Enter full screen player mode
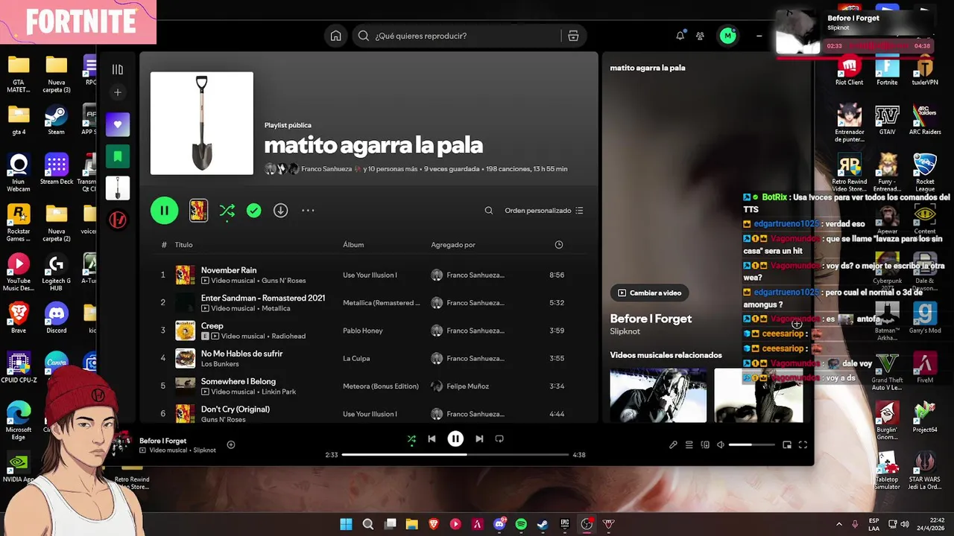The width and height of the screenshot is (954, 536). [803, 445]
